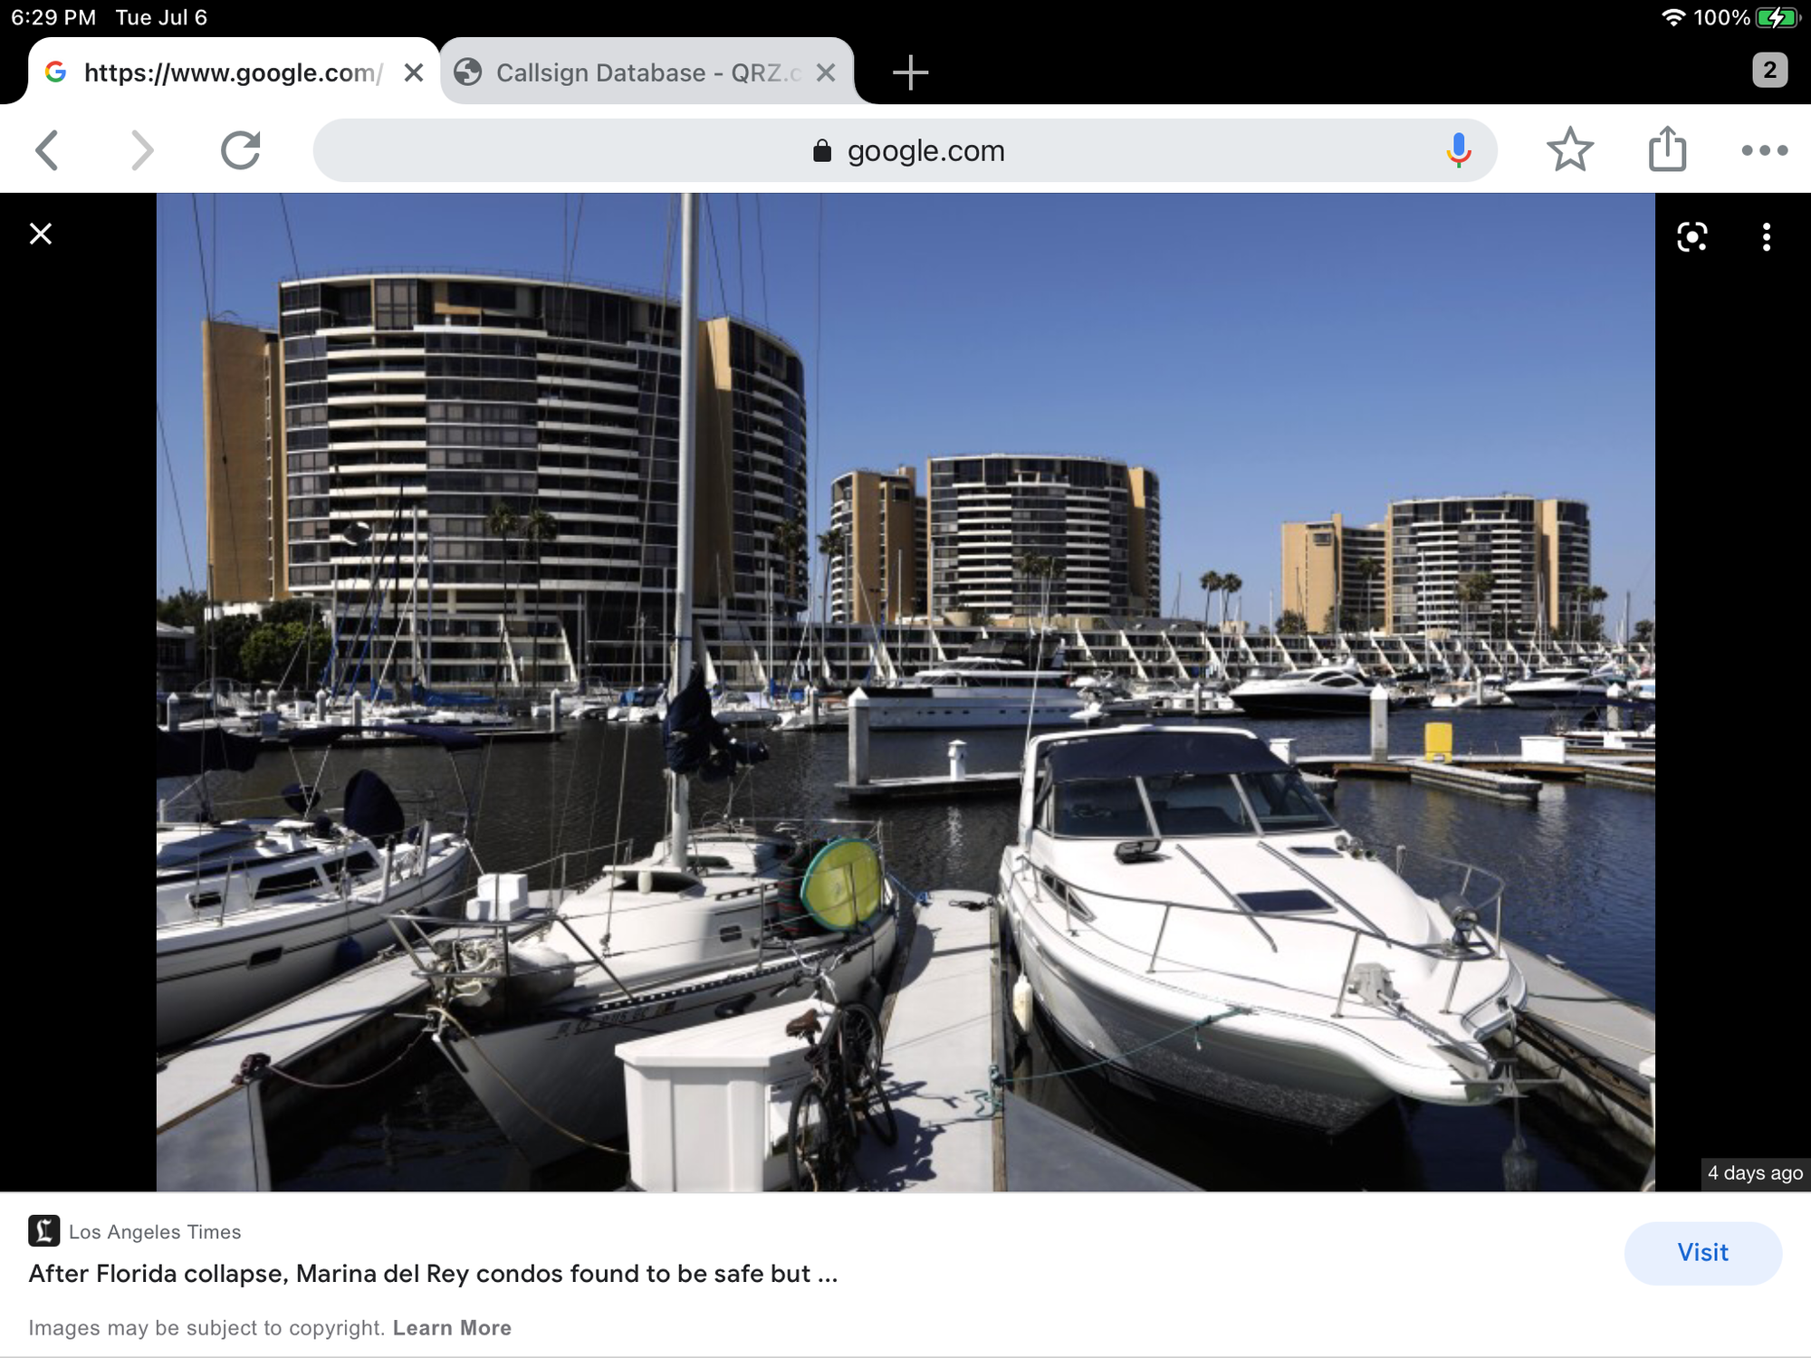Open the share sheet icon
Image resolution: width=1811 pixels, height=1358 pixels.
1667,150
